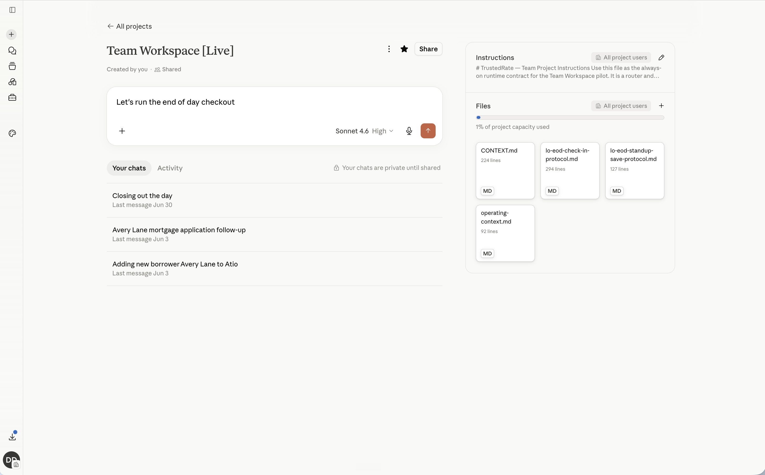Click MD badge on operating-context.md card
765x475 pixels.
tap(487, 254)
